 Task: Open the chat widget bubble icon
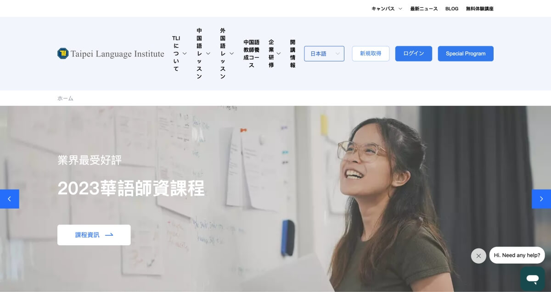[533, 279]
